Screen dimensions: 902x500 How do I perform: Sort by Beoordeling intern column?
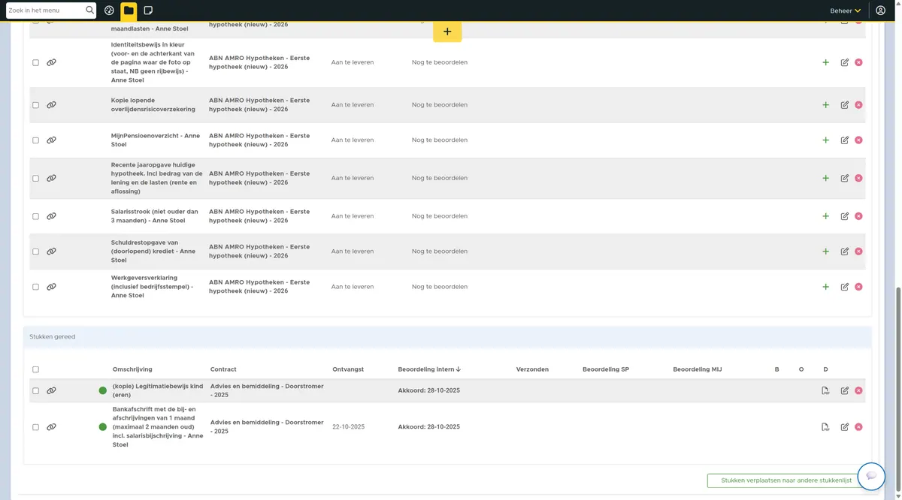click(429, 369)
